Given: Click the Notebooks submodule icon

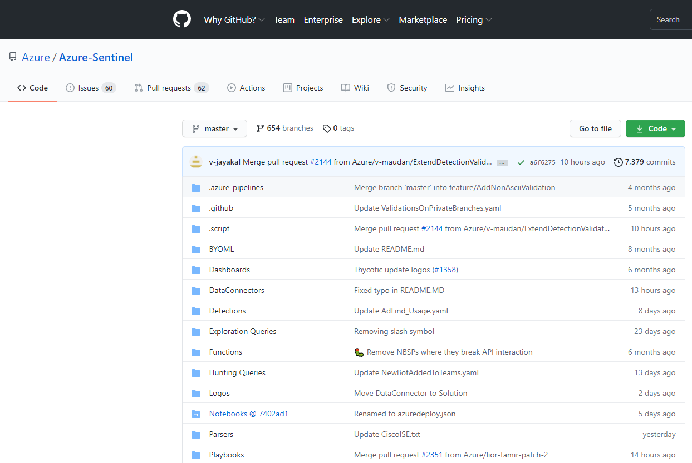Looking at the screenshot, I should point(196,414).
